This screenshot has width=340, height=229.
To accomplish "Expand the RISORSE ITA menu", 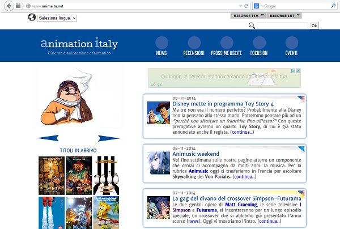I will (x=248, y=16).
